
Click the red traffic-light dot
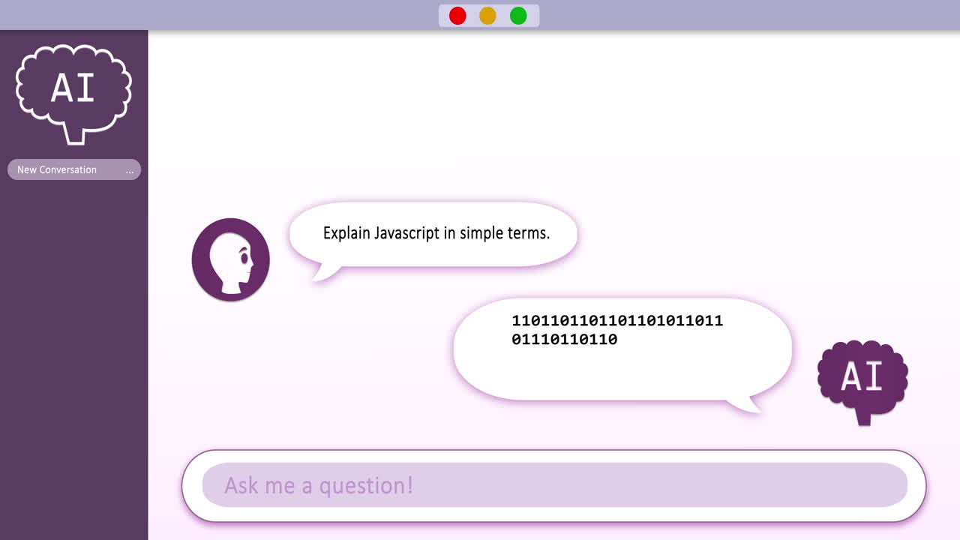(457, 15)
